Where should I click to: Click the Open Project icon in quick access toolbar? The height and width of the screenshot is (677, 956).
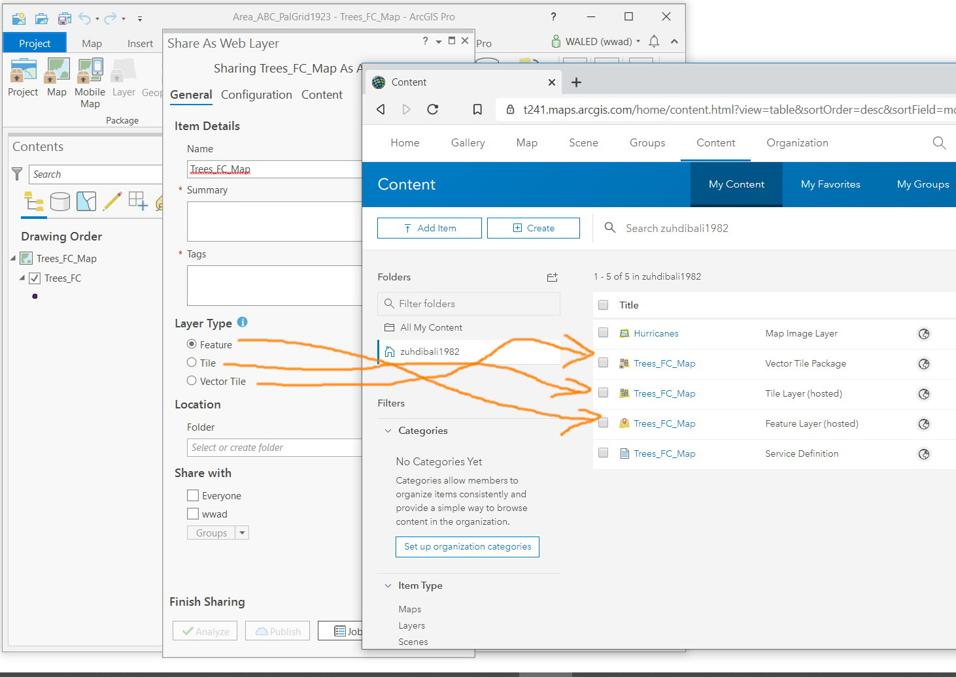pyautogui.click(x=41, y=18)
